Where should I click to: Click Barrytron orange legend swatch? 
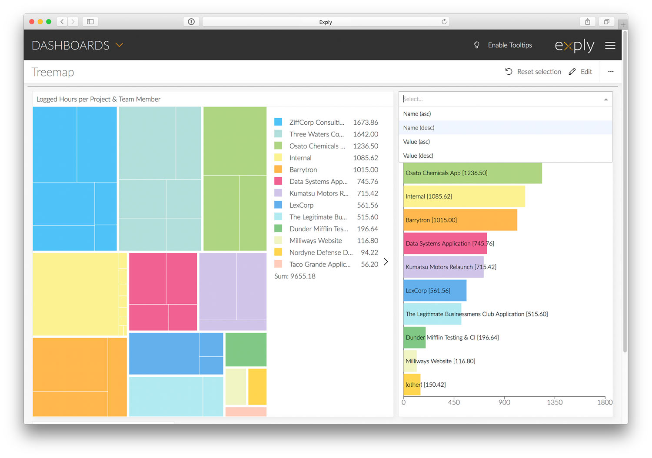pos(278,169)
